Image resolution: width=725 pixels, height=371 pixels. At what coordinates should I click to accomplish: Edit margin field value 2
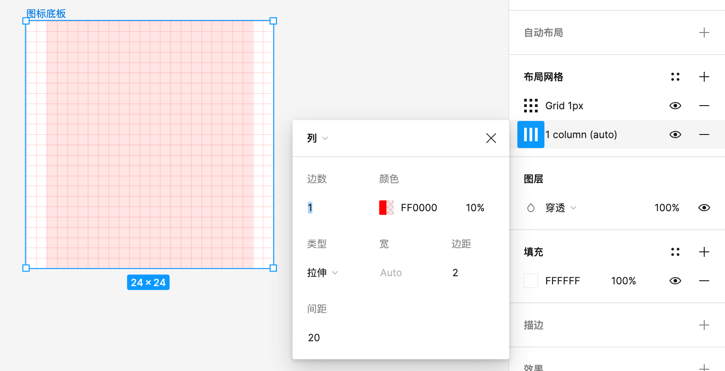click(455, 273)
